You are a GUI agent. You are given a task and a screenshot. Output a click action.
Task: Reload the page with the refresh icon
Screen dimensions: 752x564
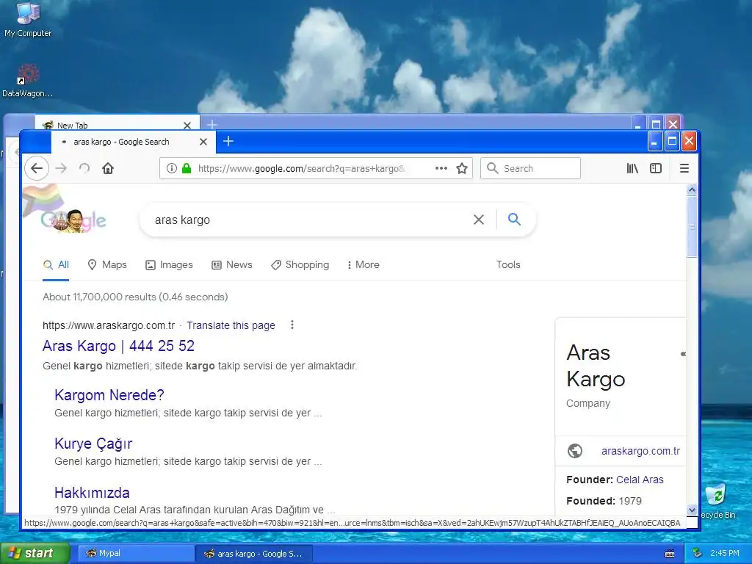pyautogui.click(x=84, y=168)
